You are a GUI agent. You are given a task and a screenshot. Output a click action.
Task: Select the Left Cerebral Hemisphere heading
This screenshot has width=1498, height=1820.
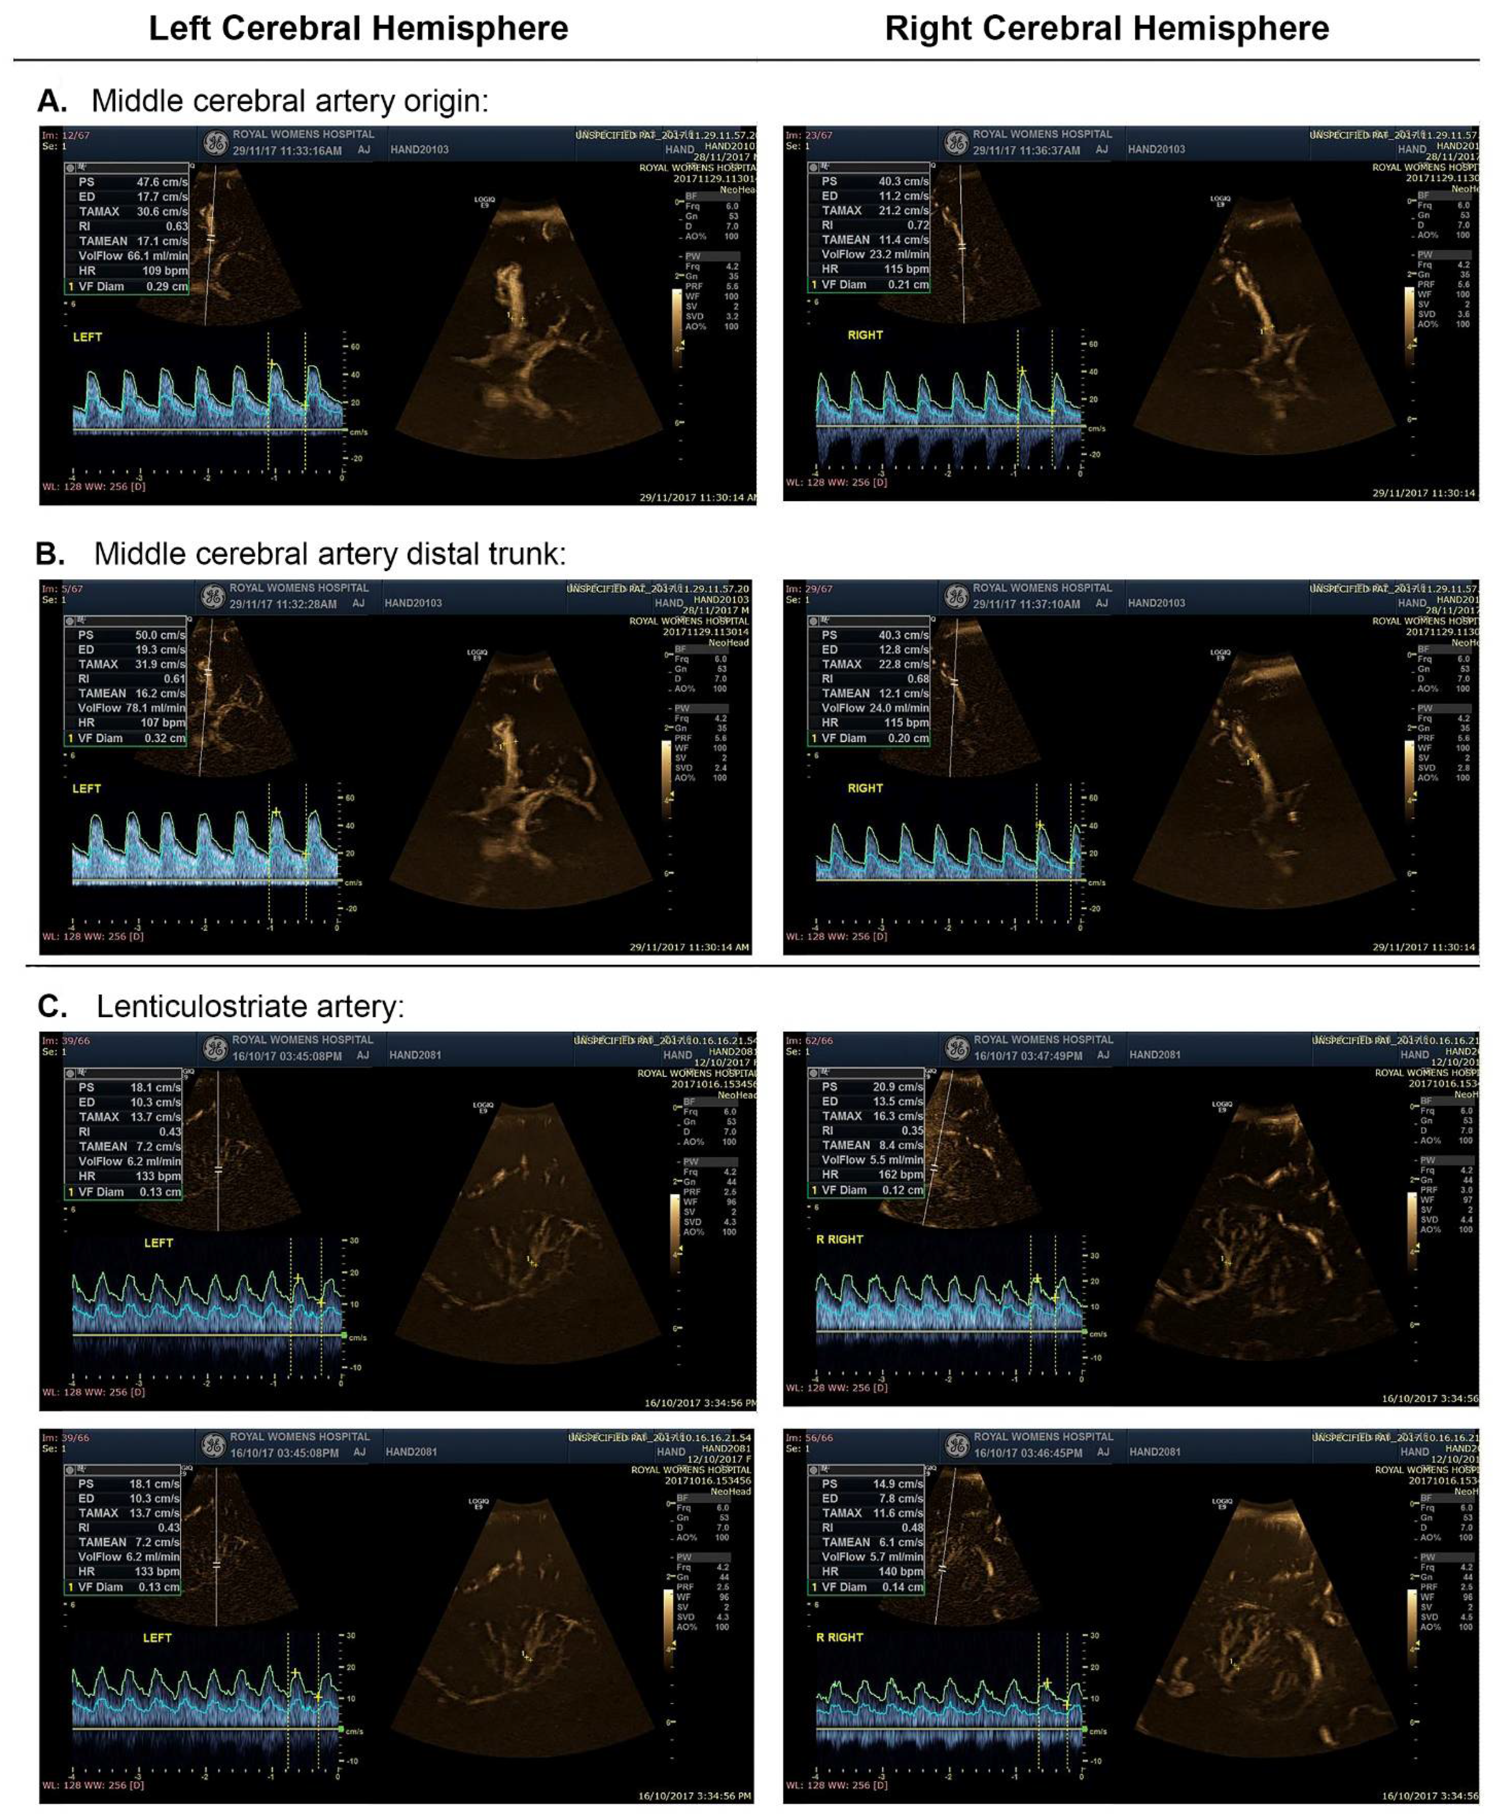point(358,29)
